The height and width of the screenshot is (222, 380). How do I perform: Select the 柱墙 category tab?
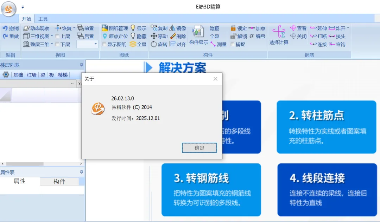[x=32, y=75]
